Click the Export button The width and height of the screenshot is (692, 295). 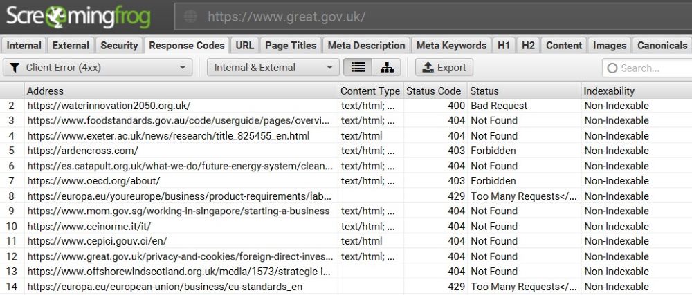(444, 68)
